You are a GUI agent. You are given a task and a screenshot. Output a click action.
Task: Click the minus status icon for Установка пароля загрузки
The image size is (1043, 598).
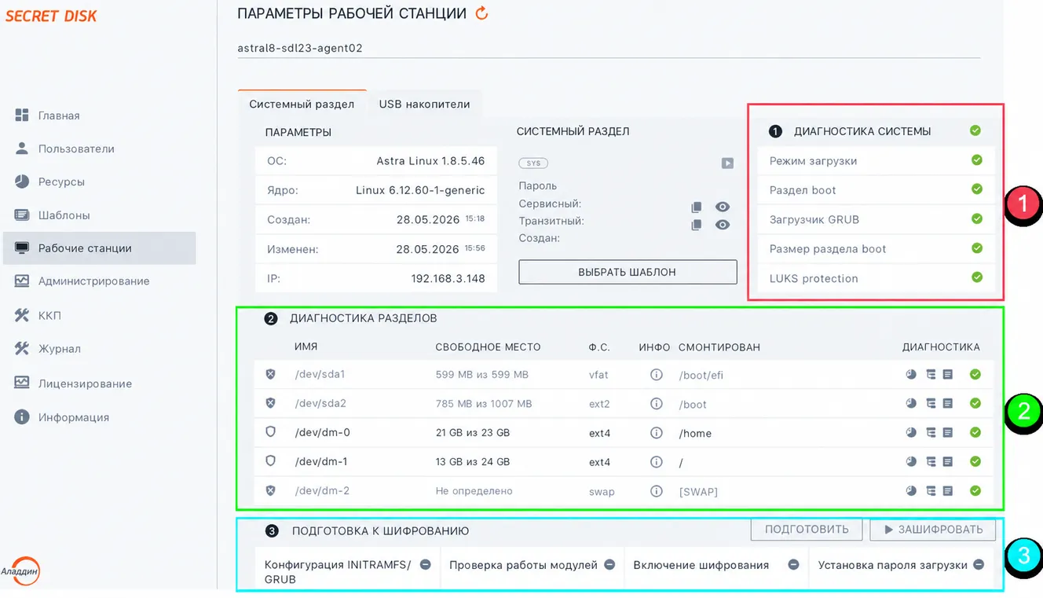pos(979,564)
